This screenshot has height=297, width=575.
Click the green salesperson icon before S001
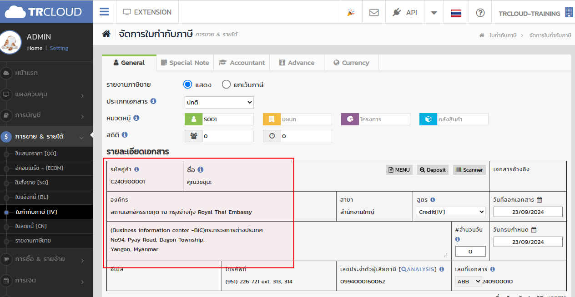[194, 119]
